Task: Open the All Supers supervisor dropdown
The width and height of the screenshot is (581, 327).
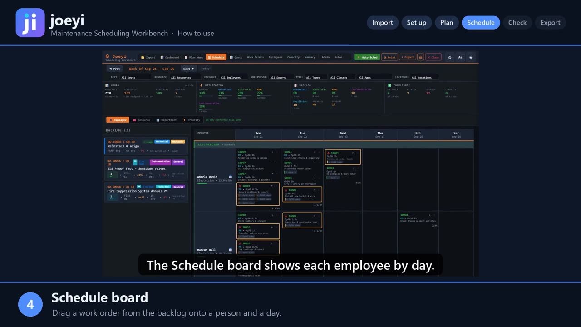Action: [x=281, y=77]
